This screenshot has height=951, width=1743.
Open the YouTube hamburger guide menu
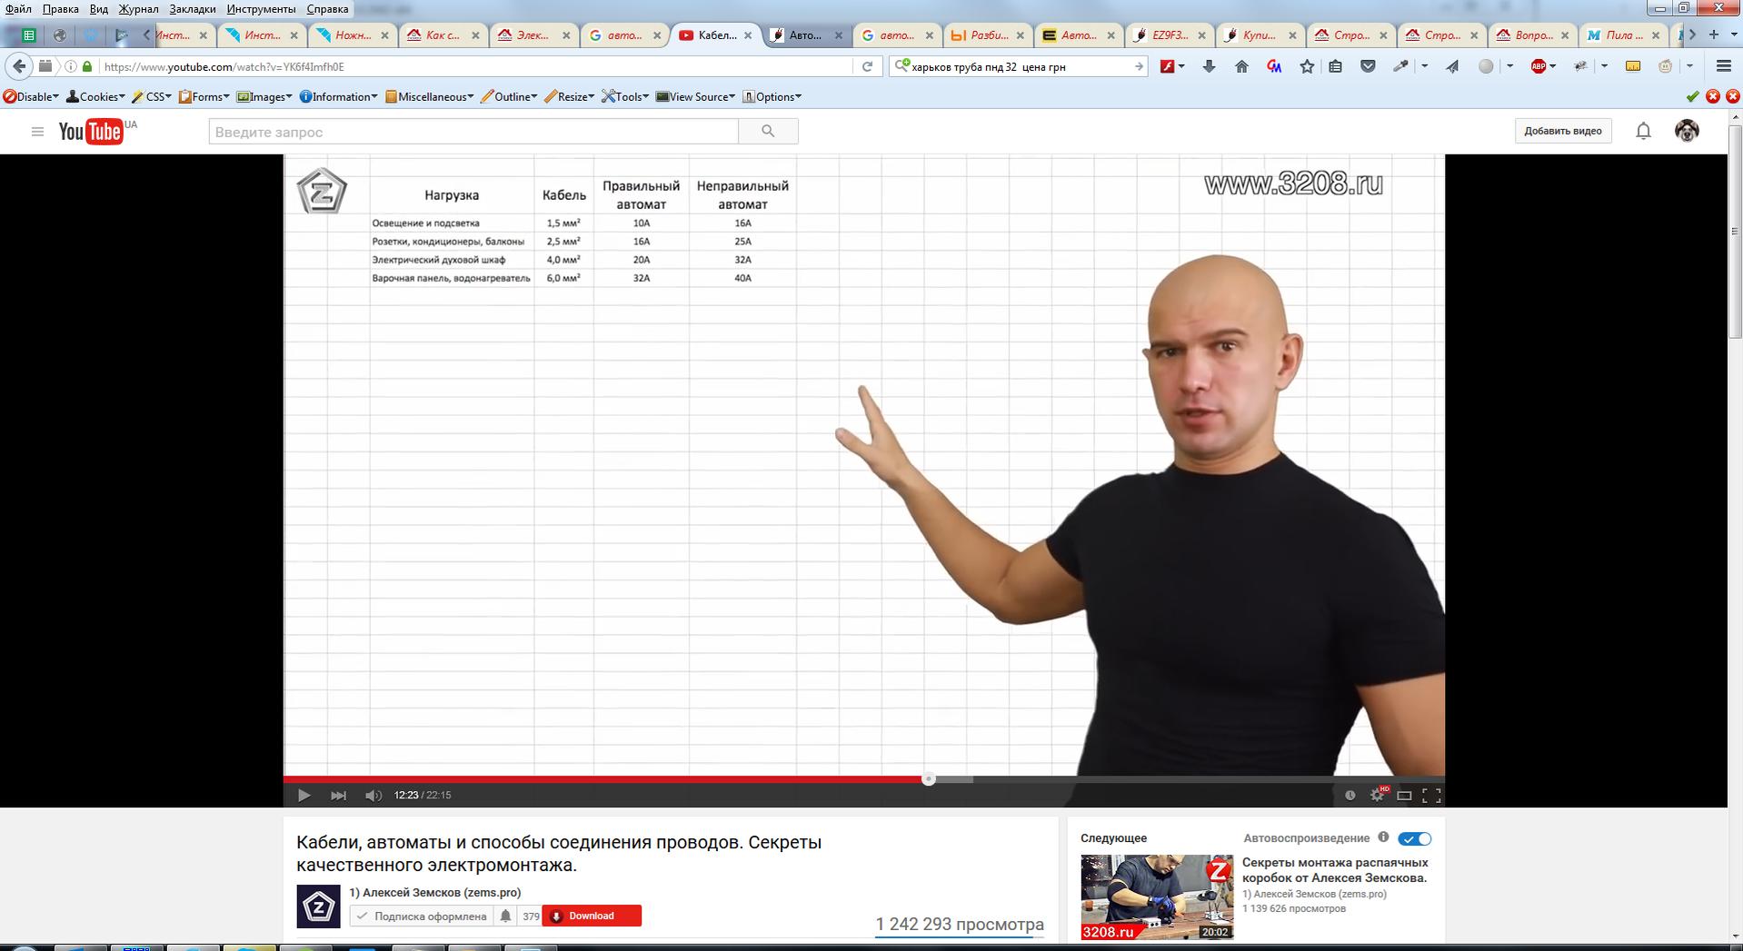pyautogui.click(x=37, y=132)
